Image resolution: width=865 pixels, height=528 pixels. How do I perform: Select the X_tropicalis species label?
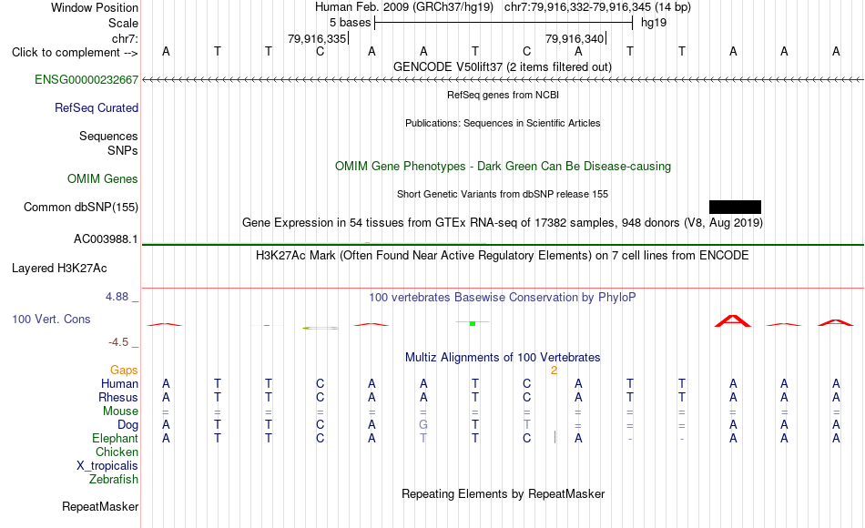(x=107, y=466)
